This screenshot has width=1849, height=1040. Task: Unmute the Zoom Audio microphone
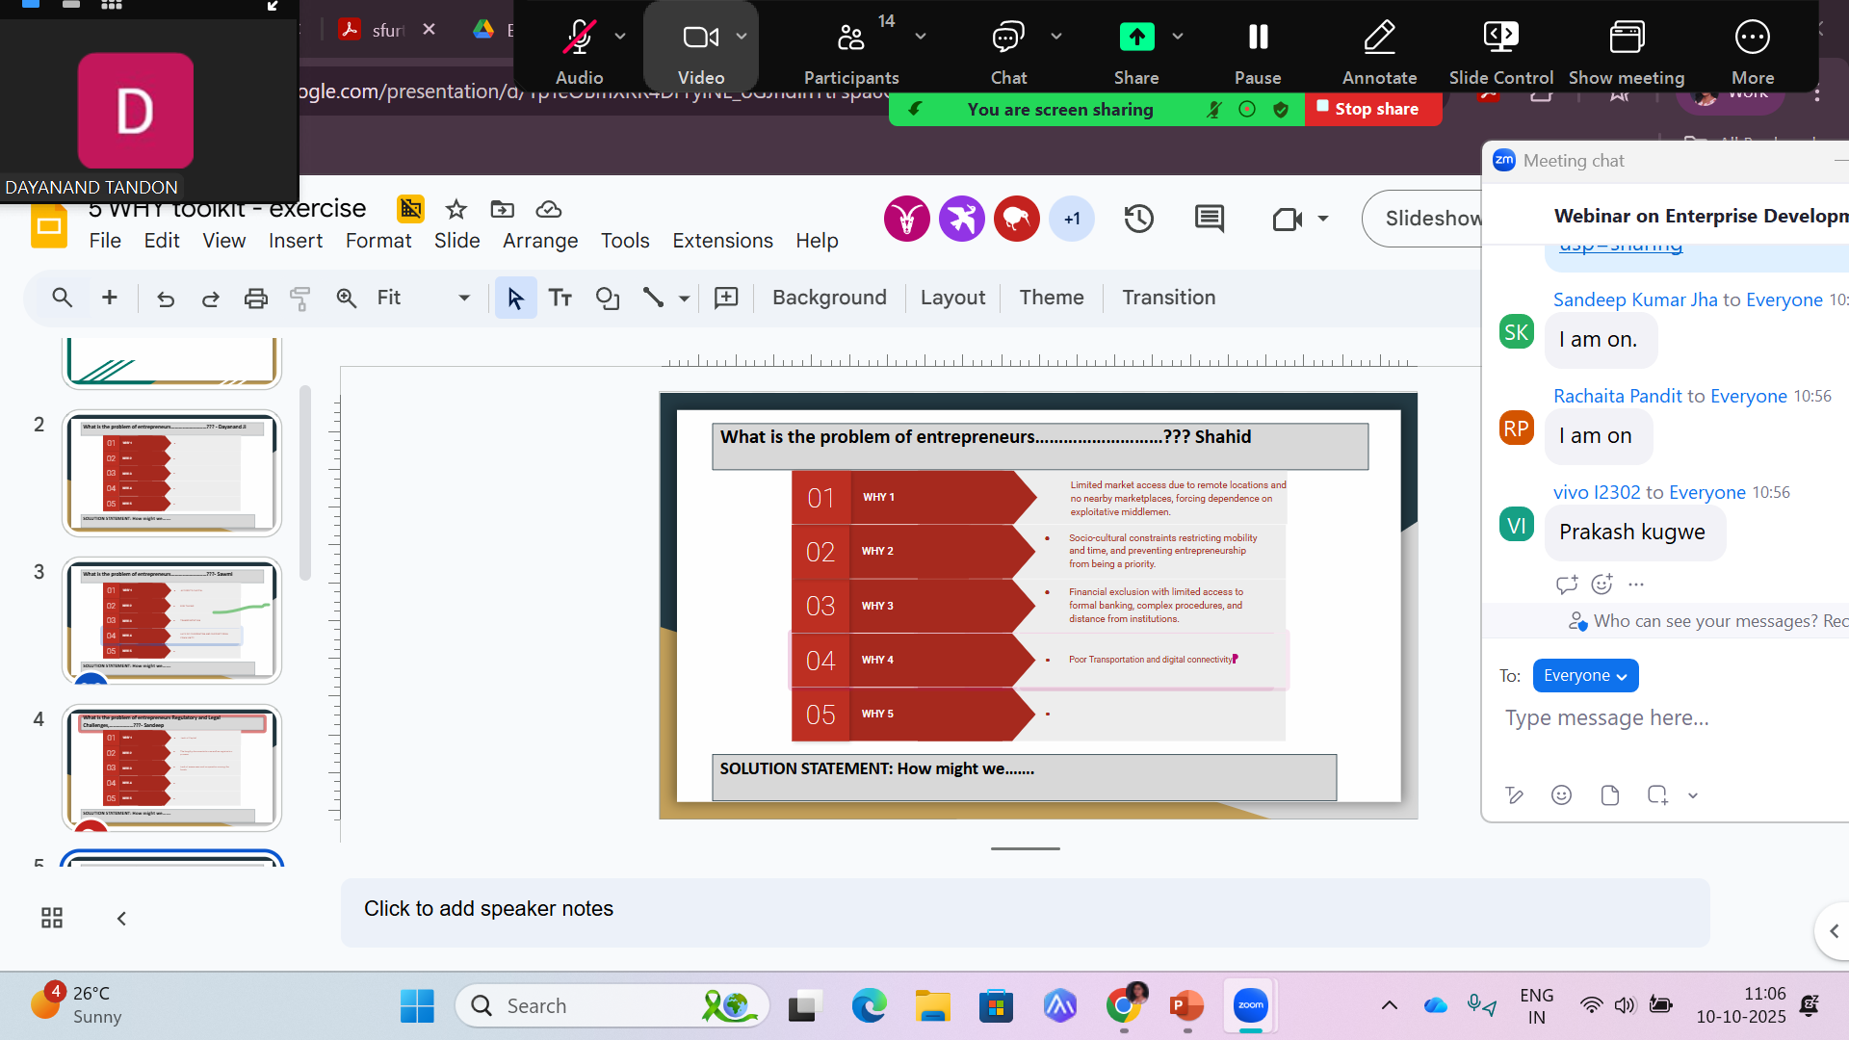click(x=579, y=39)
